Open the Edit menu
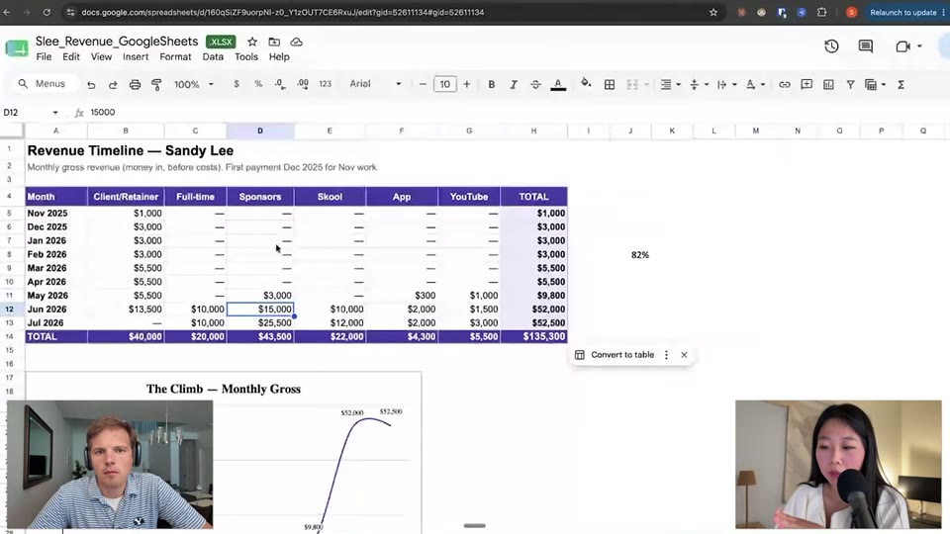950x534 pixels. pos(71,57)
